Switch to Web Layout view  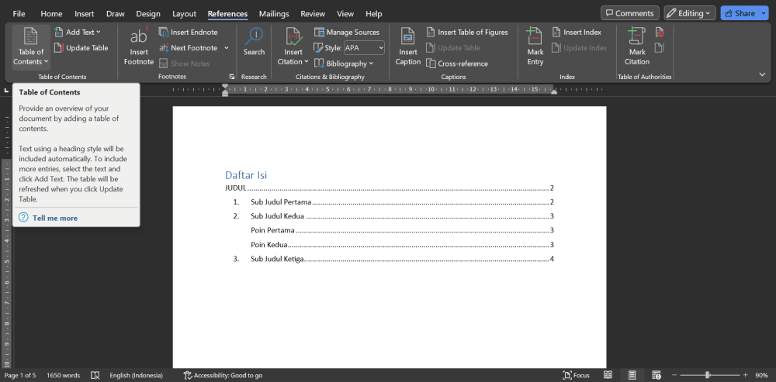pyautogui.click(x=656, y=375)
